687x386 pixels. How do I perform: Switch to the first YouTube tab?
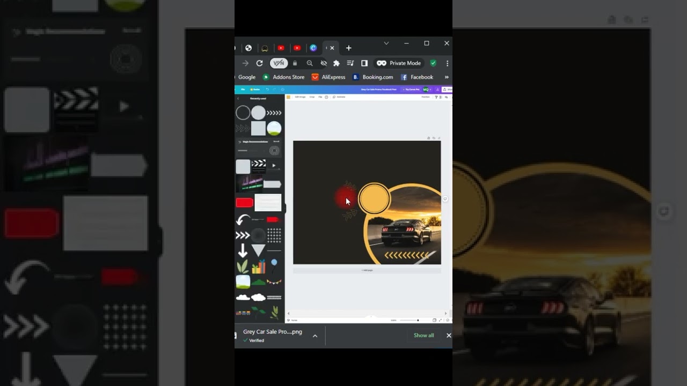point(281,48)
